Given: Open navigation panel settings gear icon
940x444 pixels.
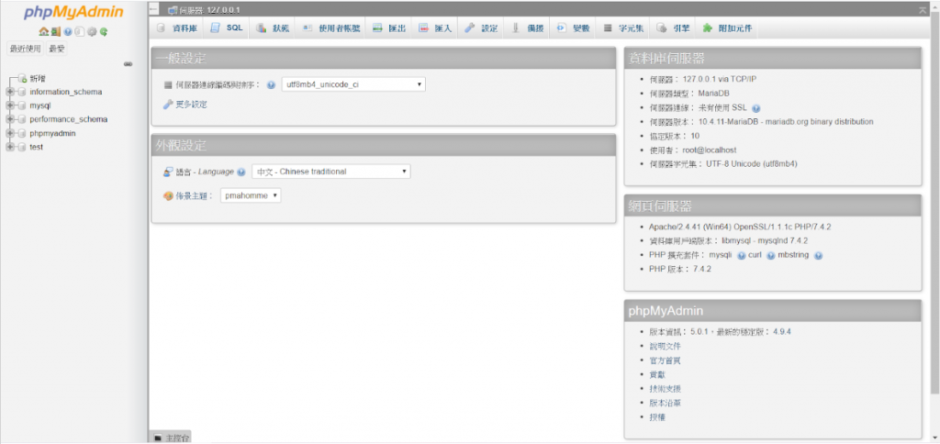Looking at the screenshot, I should point(92,32).
